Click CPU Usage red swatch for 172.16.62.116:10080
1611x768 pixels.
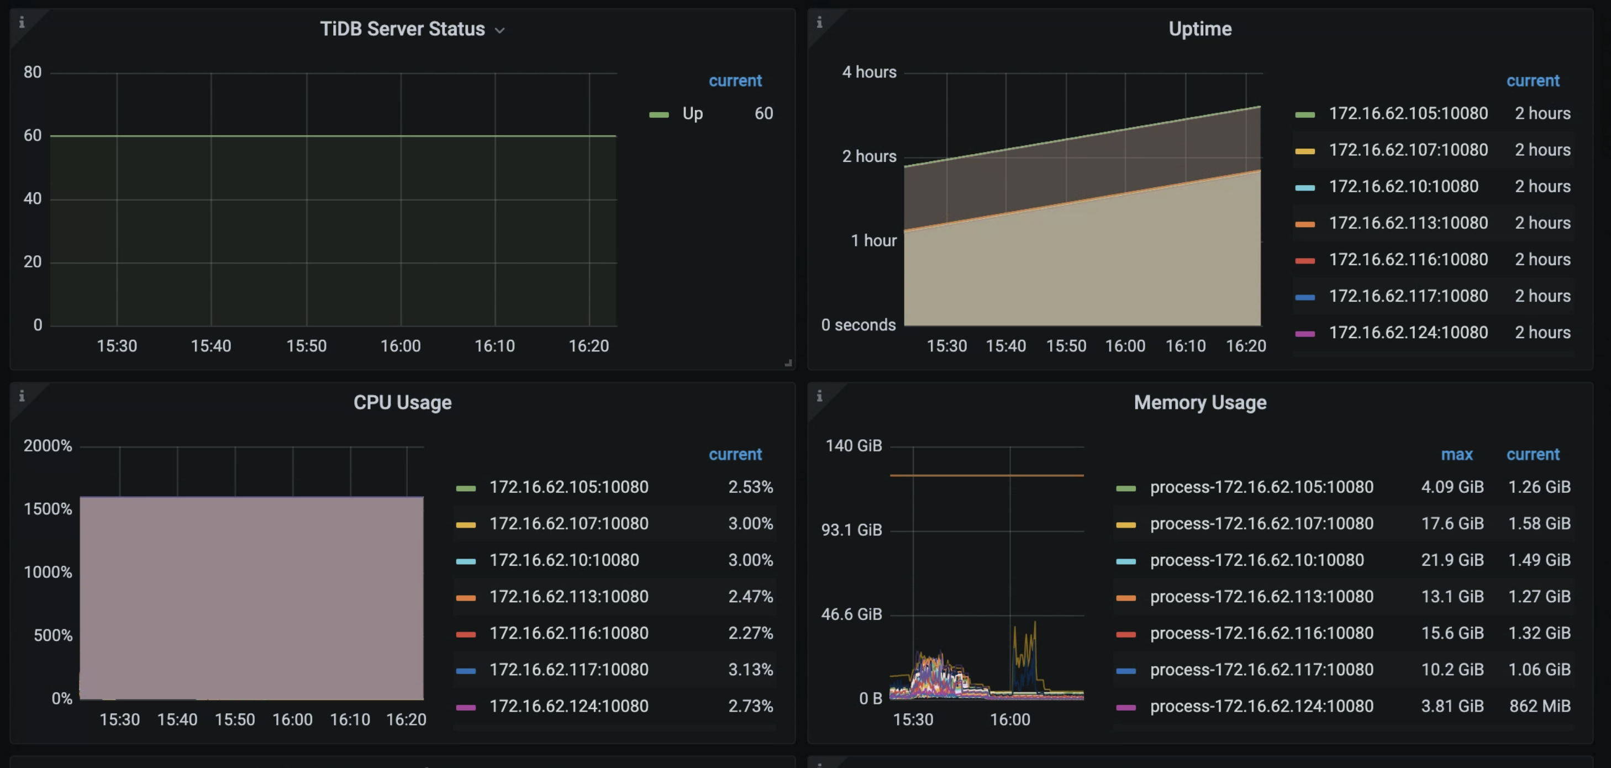(466, 634)
